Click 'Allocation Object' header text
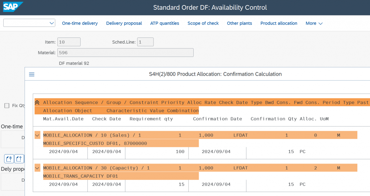Viewport: 370px width, 196px height. (68, 111)
